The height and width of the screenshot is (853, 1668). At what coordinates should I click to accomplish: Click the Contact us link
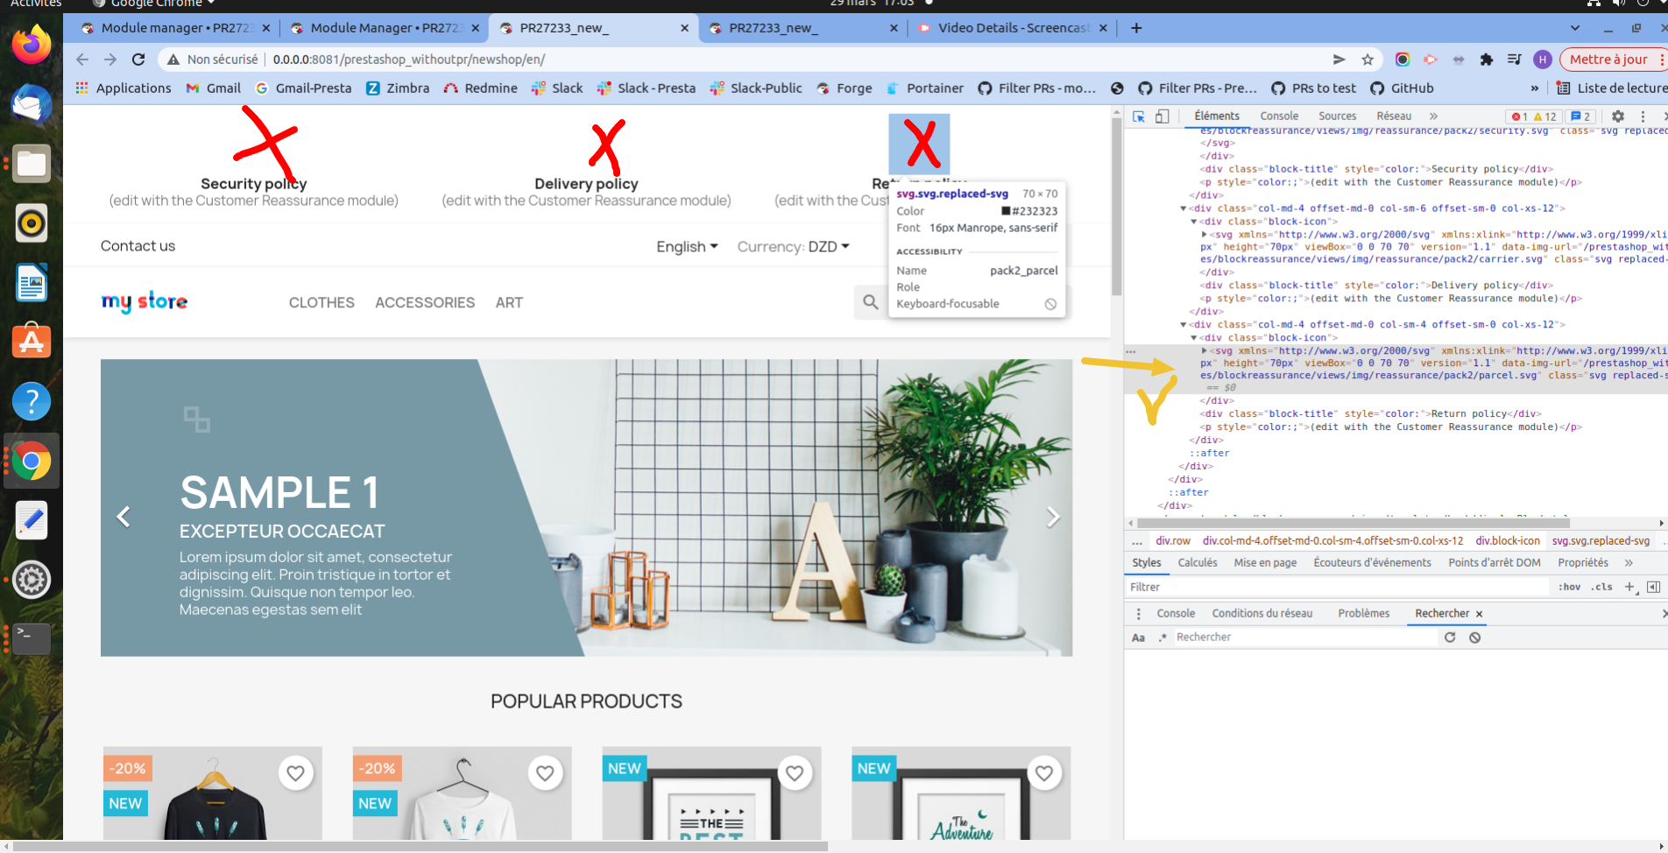(138, 246)
